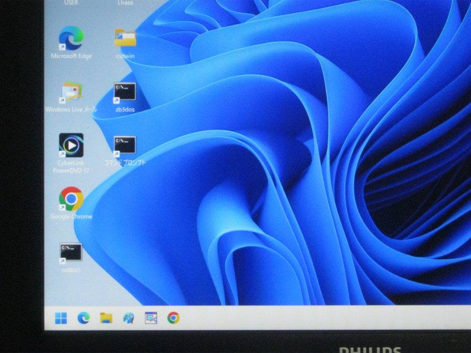471x353 pixels.
Task: Click the Lhasa desktop item label
Action: 125,3
